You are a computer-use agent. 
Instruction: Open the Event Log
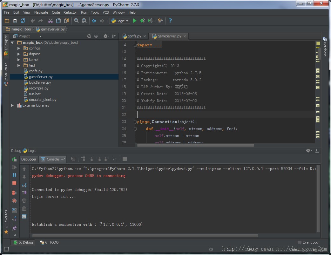pyautogui.click(x=308, y=242)
